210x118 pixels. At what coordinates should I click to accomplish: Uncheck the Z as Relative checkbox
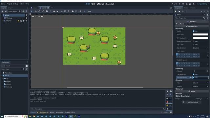tap(194, 74)
